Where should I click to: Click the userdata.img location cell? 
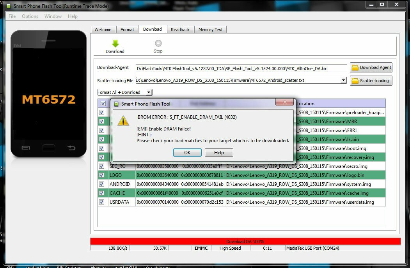[x=305, y=202]
